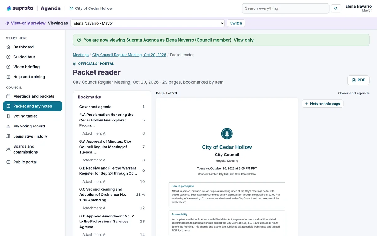Go to Boards and commissions
Viewport: 377px width, 236px height.
click(33, 149)
